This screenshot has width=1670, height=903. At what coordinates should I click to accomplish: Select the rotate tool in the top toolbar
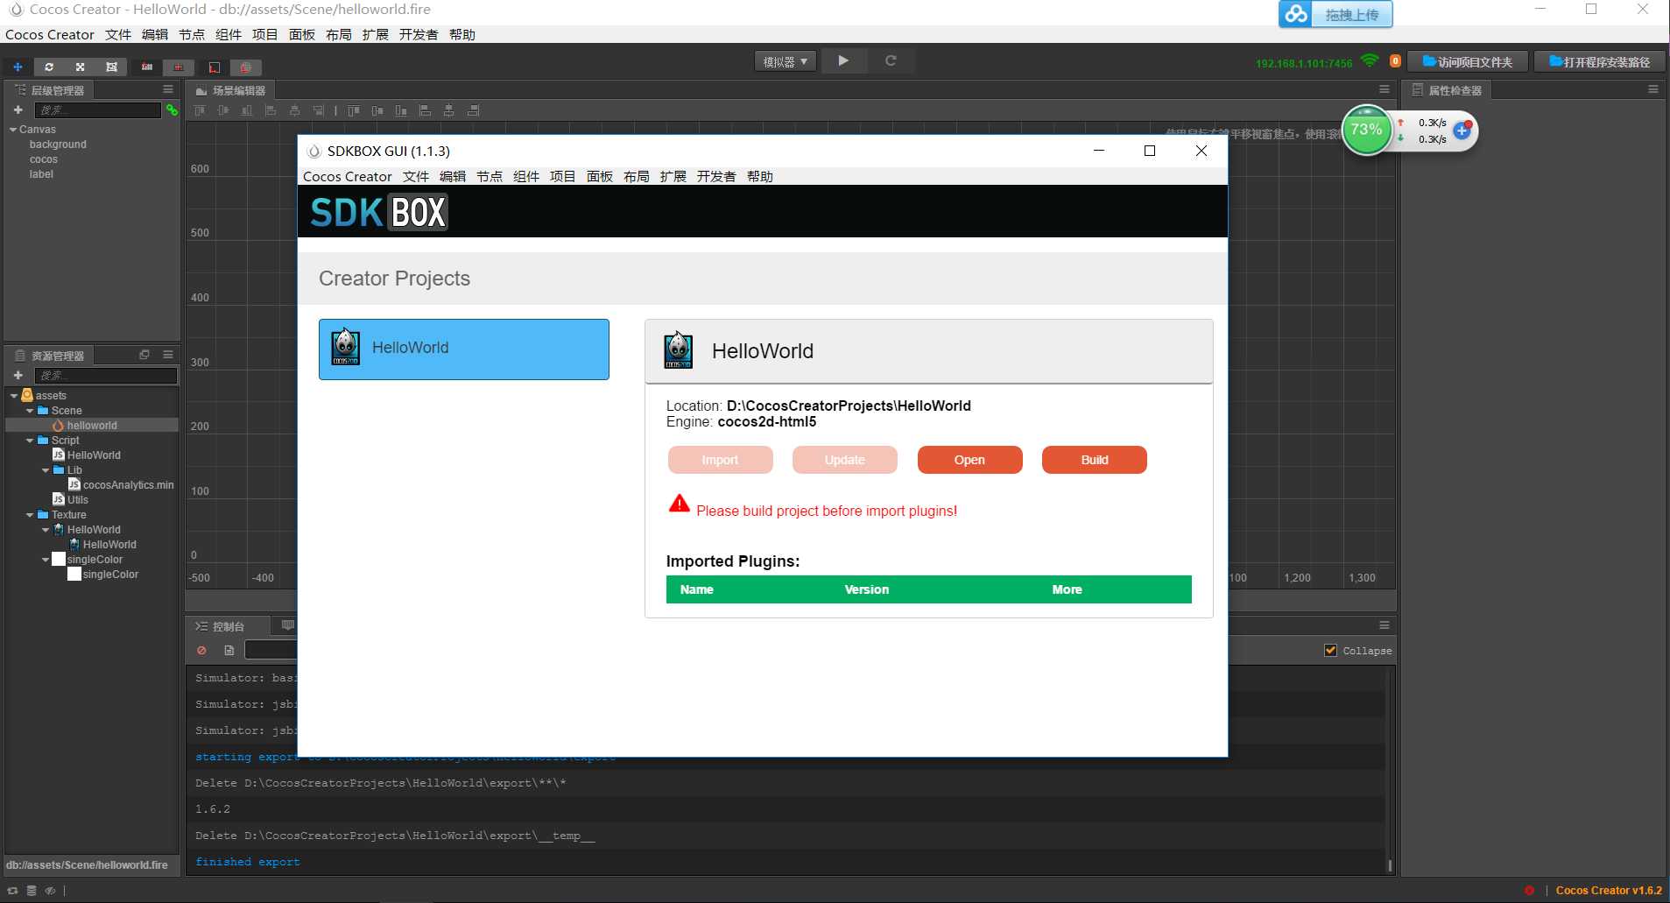tap(49, 67)
